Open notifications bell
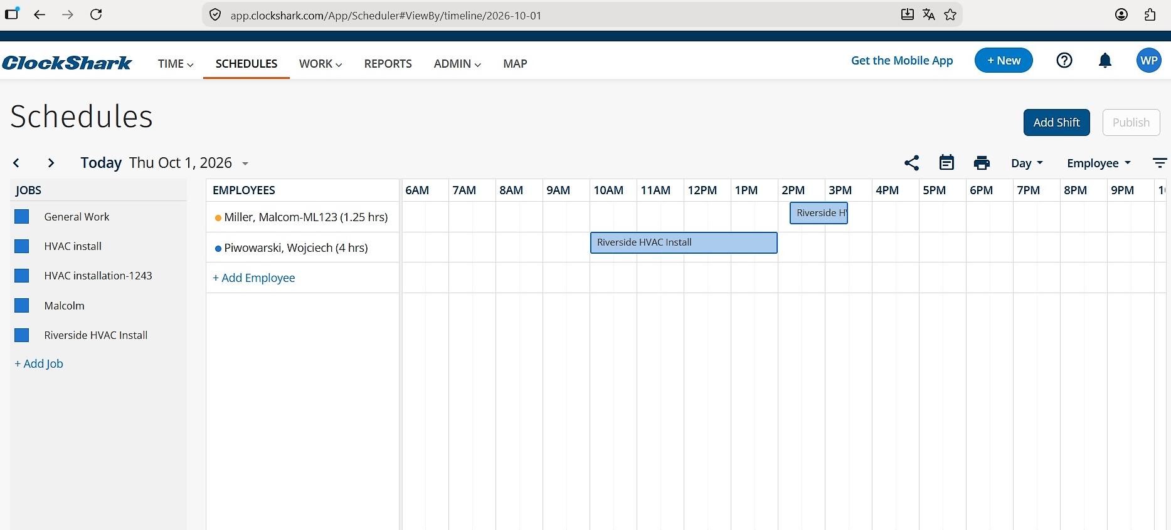The height and width of the screenshot is (530, 1171). [x=1105, y=60]
